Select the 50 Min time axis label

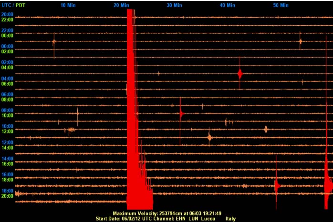281,5
